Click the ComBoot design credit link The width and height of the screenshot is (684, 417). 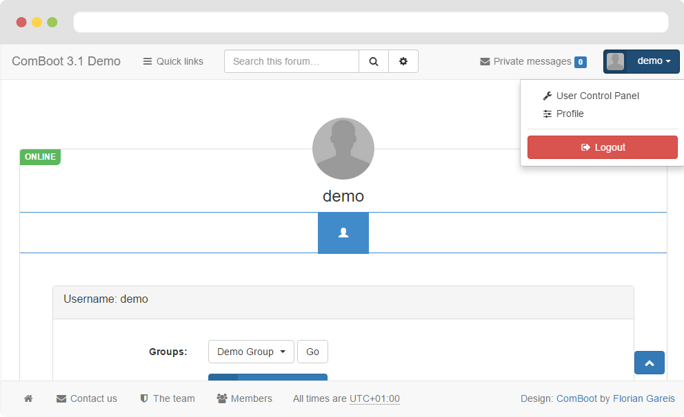pos(576,398)
